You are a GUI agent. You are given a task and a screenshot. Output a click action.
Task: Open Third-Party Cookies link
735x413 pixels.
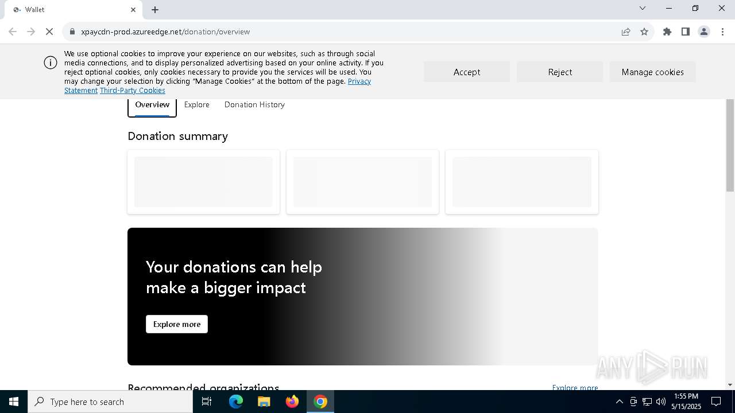pos(132,91)
